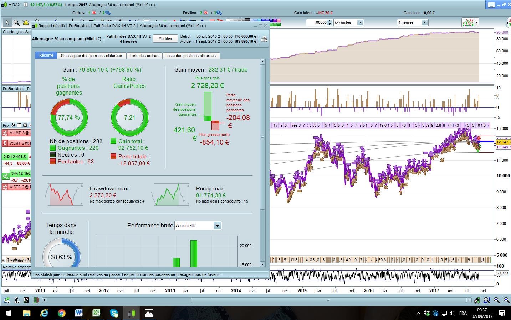Show hidden system tray icons

coord(418,313)
